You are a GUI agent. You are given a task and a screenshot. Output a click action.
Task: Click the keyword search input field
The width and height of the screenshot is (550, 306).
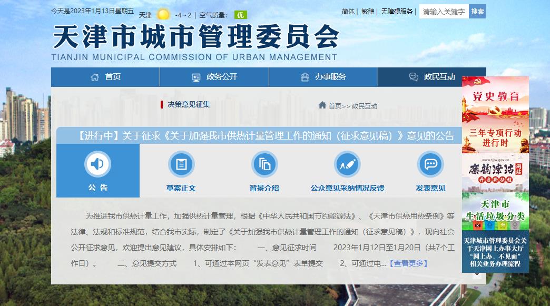[444, 12]
